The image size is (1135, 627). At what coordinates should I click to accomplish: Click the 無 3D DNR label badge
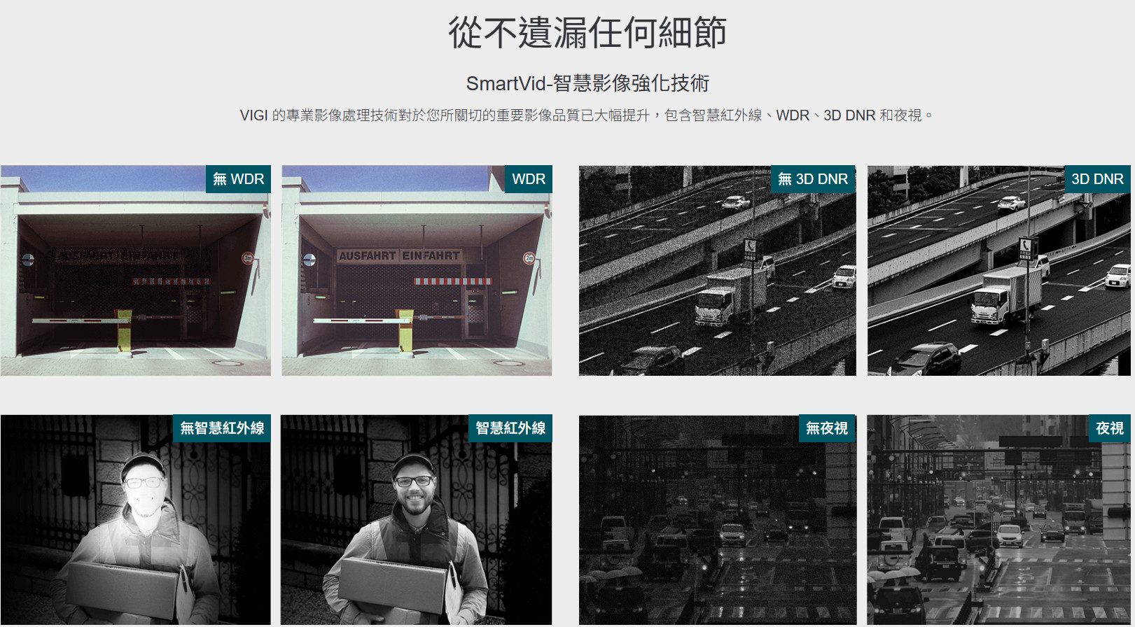pyautogui.click(x=813, y=179)
